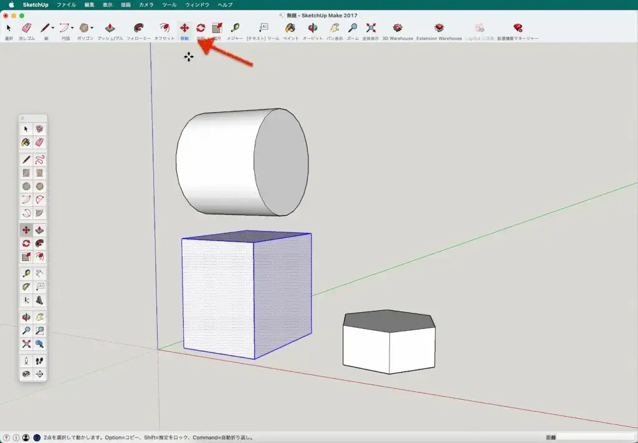This screenshot has width=638, height=443.
Task: Select the Arc tool in floating palette
Action: (26, 200)
